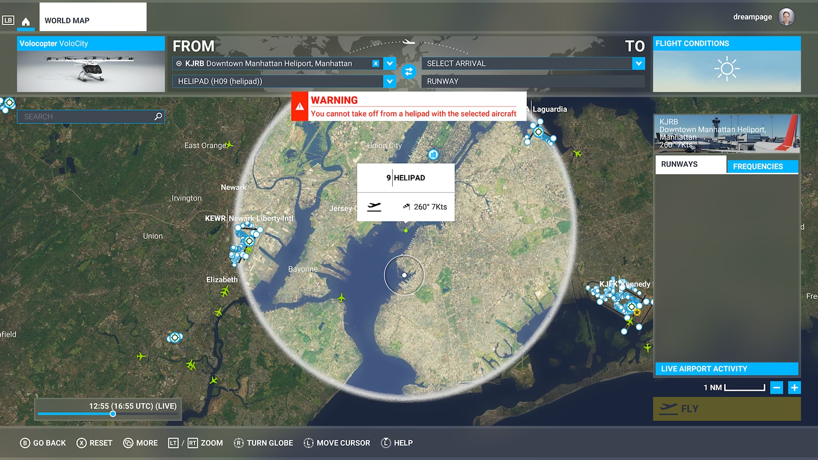Select the Volocopter VoloCity aircraft thumbnail
Screen dimensions: 818x460
tap(91, 71)
